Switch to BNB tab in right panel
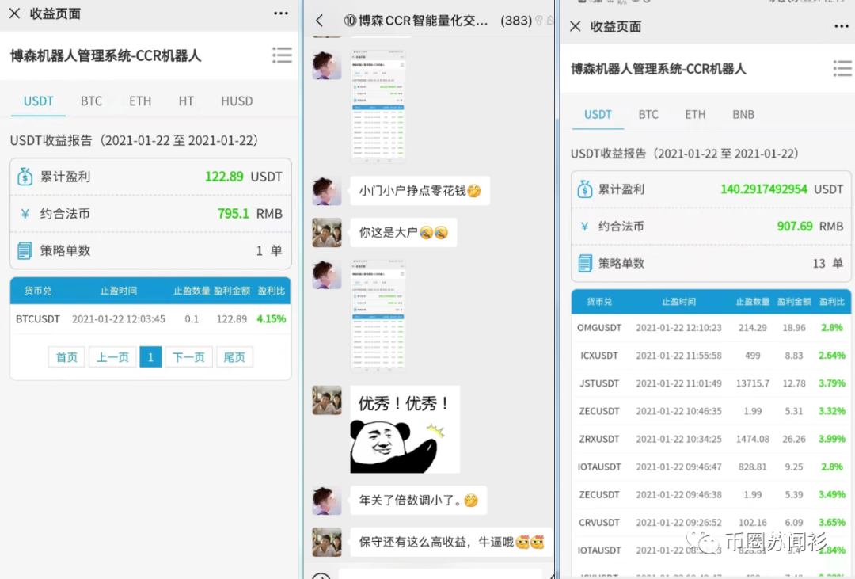This screenshot has height=579, width=855. coord(743,114)
